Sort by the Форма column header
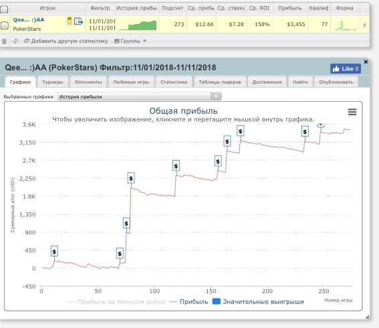 tap(345, 8)
